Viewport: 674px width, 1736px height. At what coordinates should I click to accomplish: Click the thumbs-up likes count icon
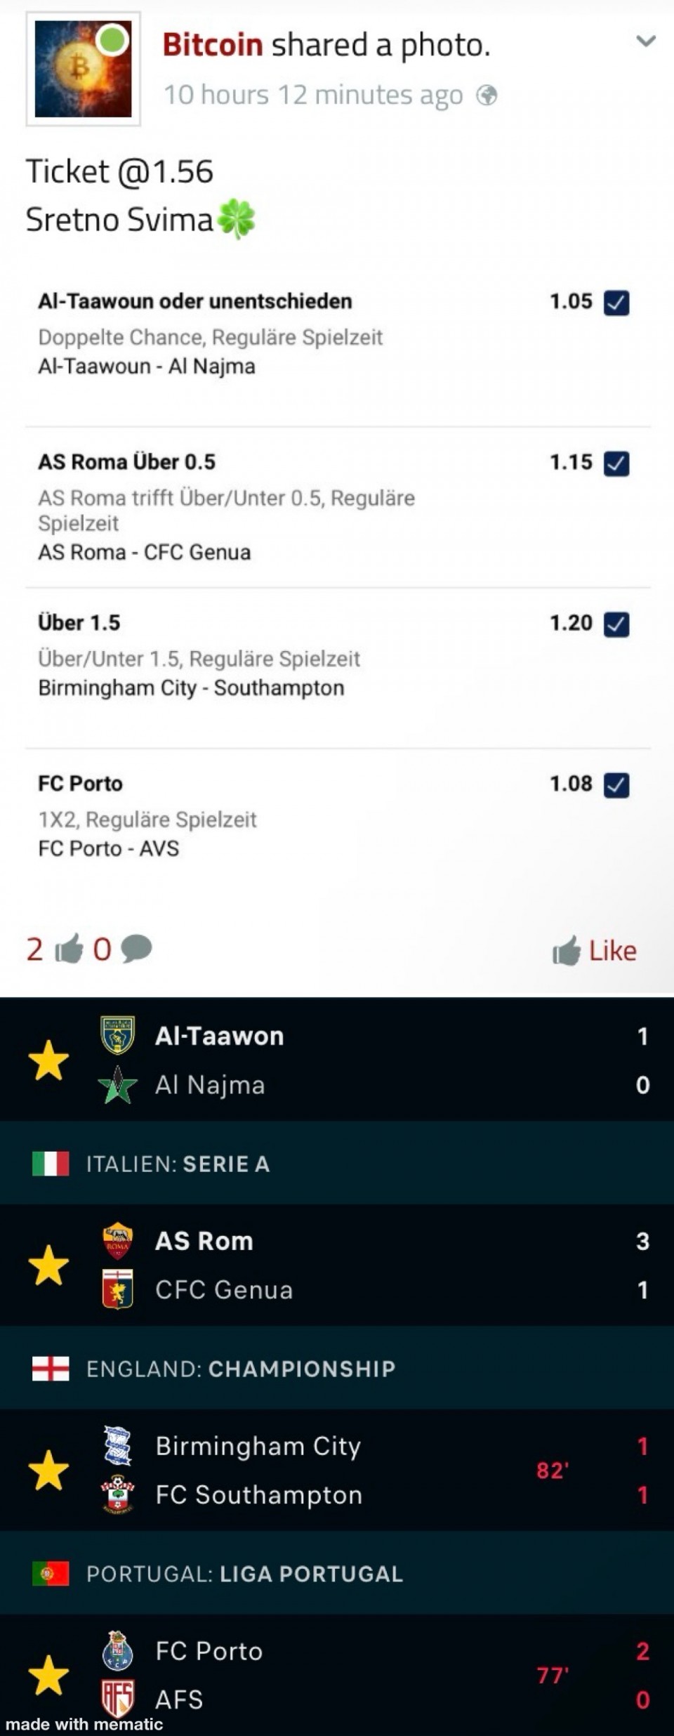(69, 949)
